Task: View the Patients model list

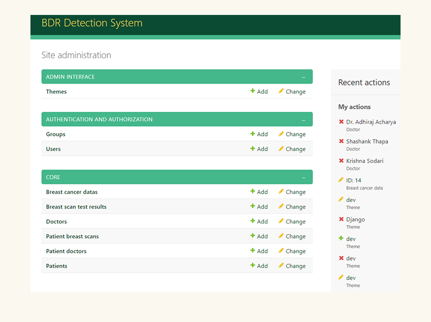Action: [56, 266]
